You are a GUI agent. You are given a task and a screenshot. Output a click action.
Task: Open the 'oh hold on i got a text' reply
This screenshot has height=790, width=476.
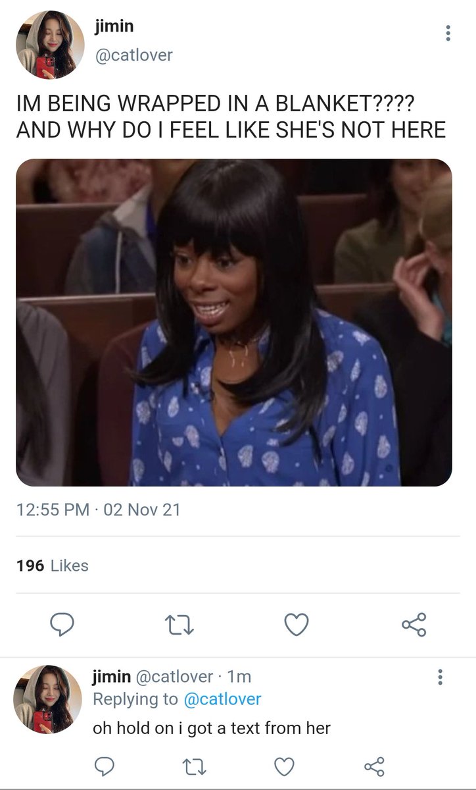(x=212, y=727)
